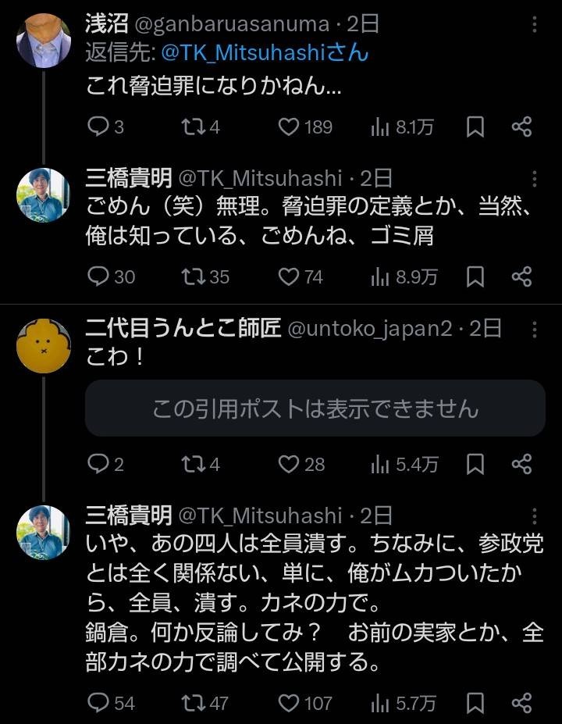
Task: View analytics showing 8.9万 views
Action: tap(404, 276)
